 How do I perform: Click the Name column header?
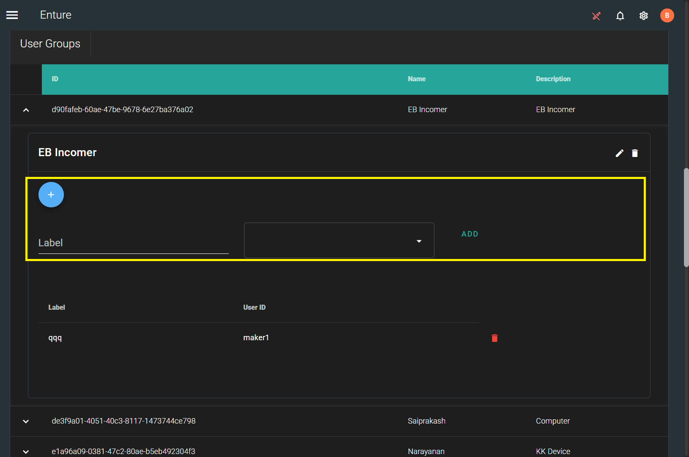click(417, 79)
